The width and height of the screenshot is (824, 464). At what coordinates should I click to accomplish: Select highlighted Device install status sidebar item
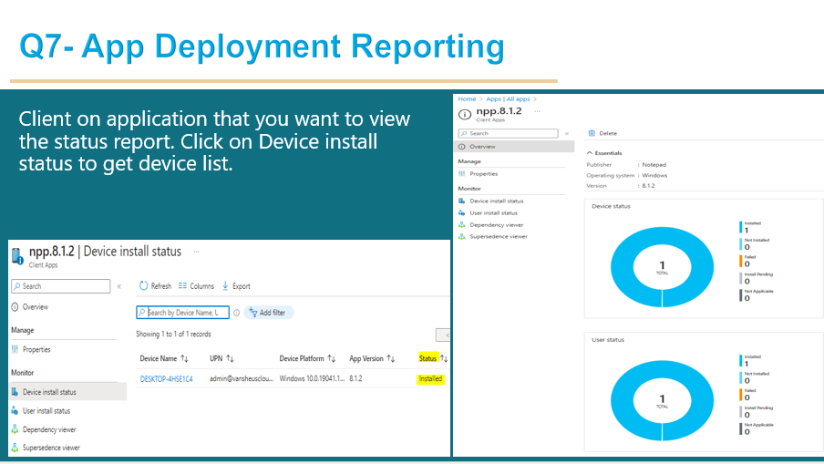click(67, 392)
